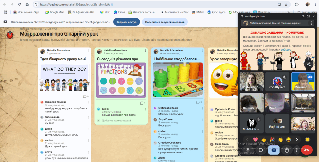Open options menu of михайло темний comment

(89, 102)
